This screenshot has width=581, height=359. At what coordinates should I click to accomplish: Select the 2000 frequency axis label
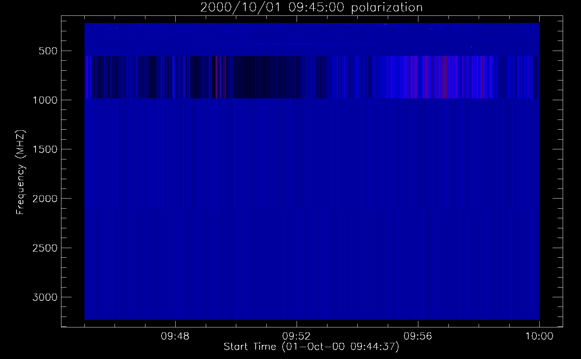(x=45, y=199)
